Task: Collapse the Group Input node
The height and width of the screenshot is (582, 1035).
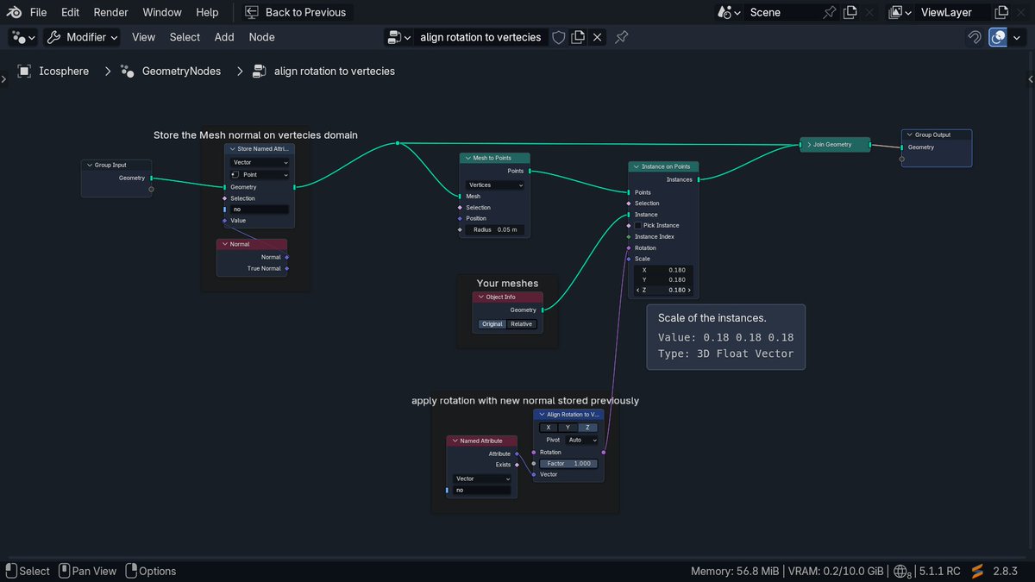Action: tap(89, 165)
